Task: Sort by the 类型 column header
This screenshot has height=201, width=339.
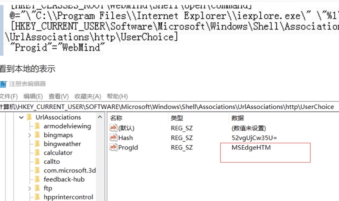Action: [177, 118]
